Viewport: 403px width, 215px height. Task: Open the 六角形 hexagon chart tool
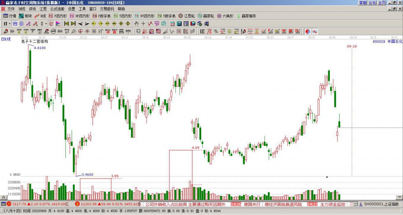[x=226, y=16]
